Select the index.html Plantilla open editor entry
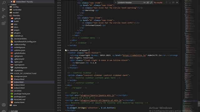 click(31, 2)
